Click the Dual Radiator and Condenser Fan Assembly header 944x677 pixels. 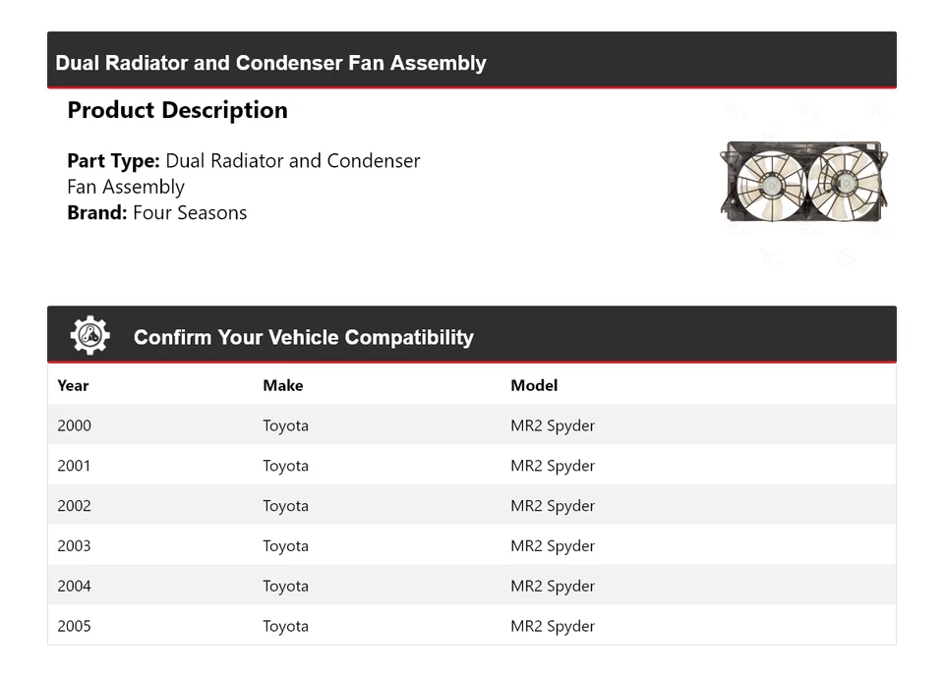tap(270, 63)
